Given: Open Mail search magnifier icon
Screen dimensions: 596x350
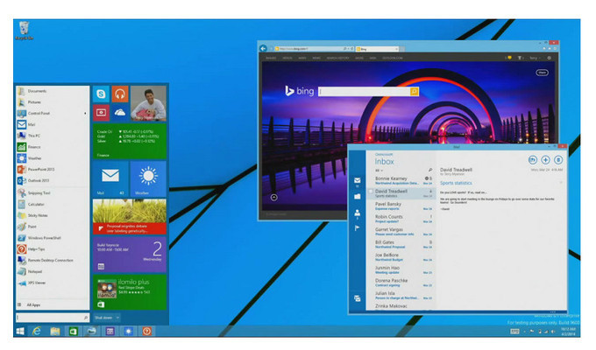Looking at the screenshot, I should 429,170.
